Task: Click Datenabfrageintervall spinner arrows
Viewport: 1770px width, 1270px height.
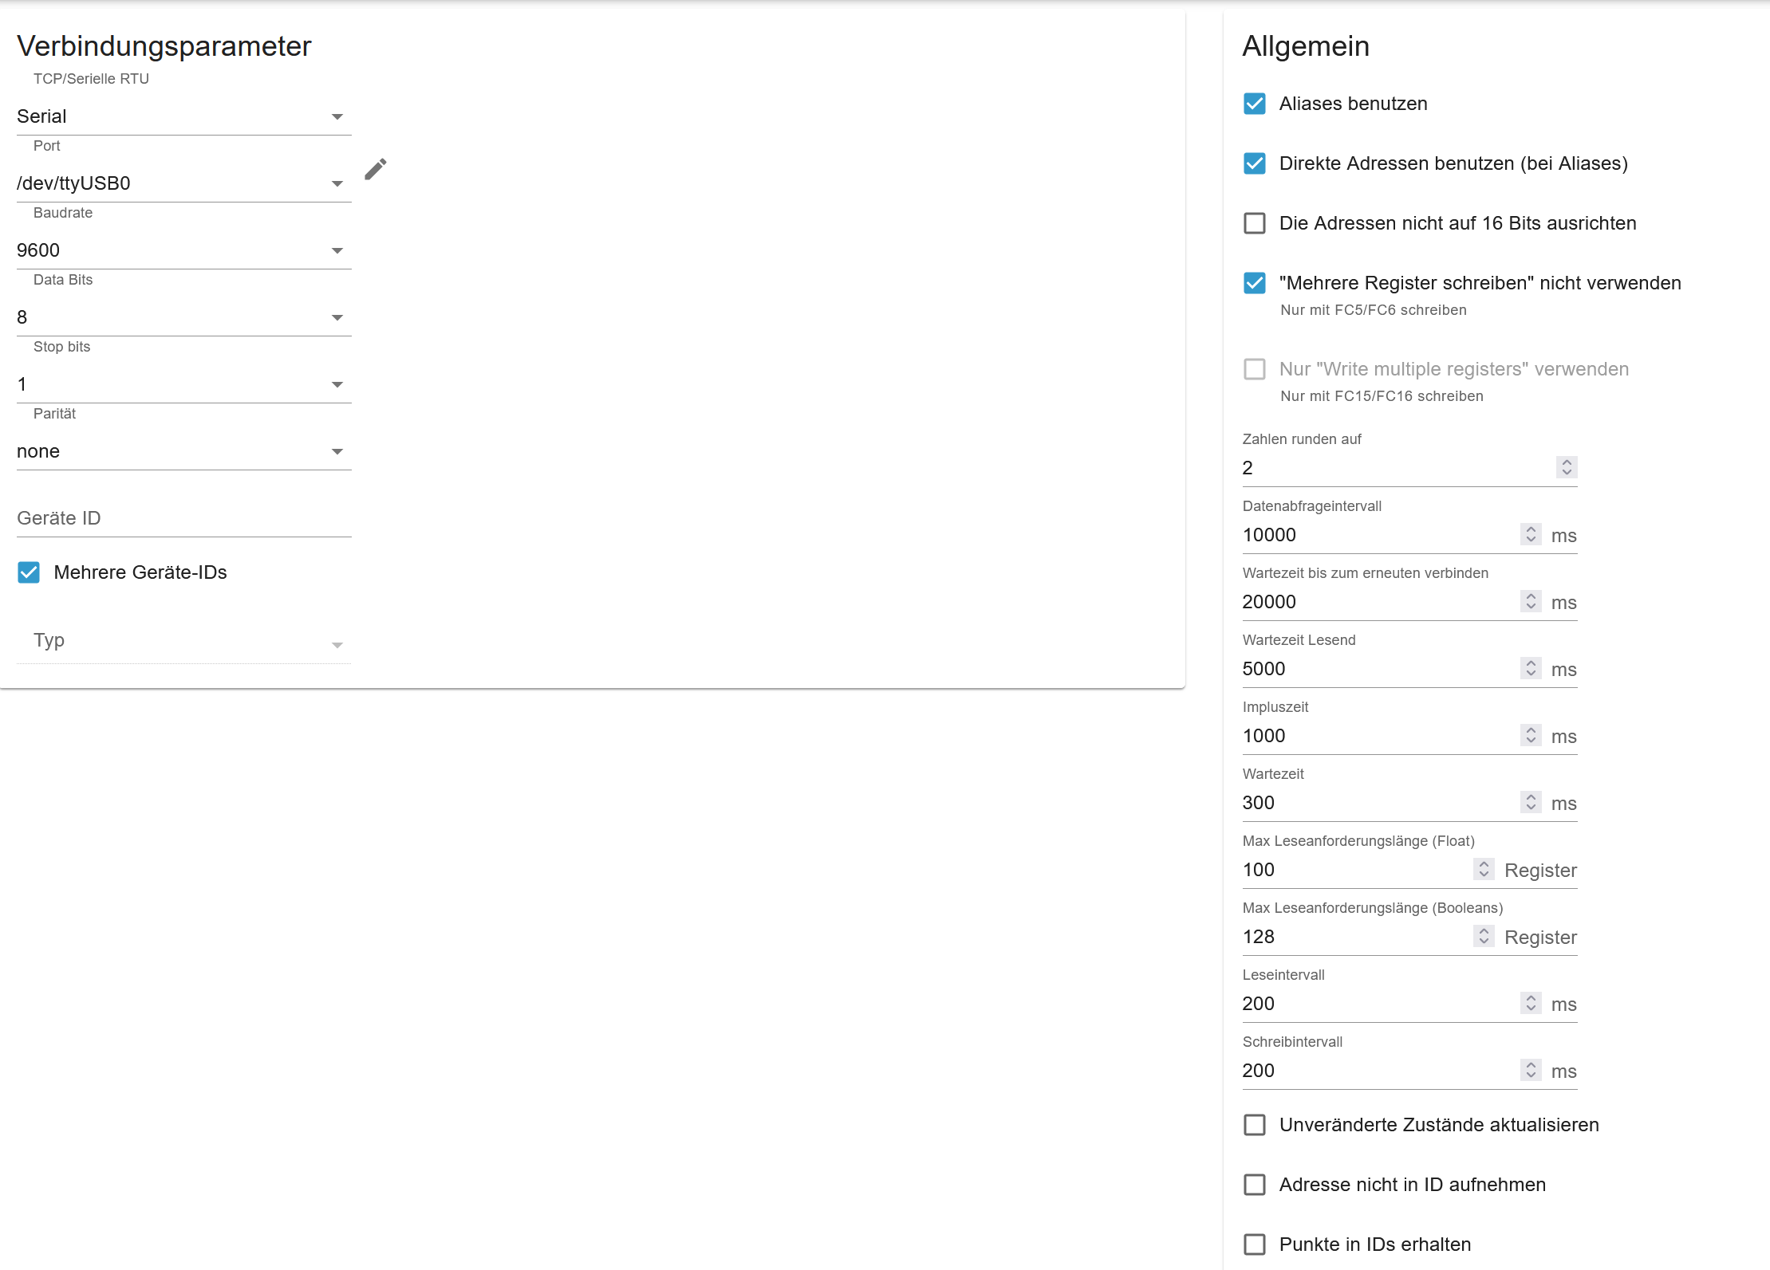Action: (1530, 534)
